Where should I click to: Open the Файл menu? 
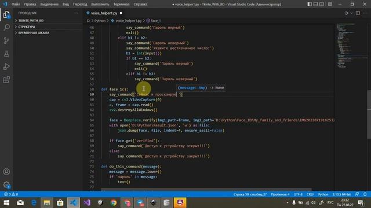tap(16, 4)
